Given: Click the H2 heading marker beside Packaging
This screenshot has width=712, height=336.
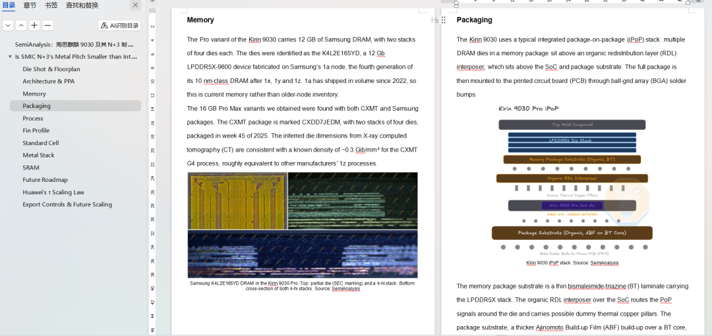Looking at the screenshot, I should (434, 20).
